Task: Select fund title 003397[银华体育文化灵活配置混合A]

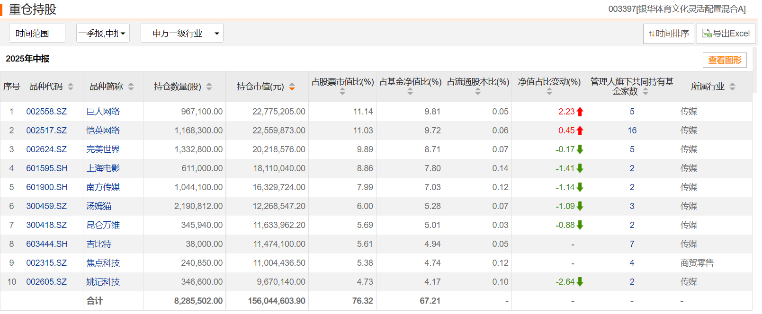Action: [677, 9]
